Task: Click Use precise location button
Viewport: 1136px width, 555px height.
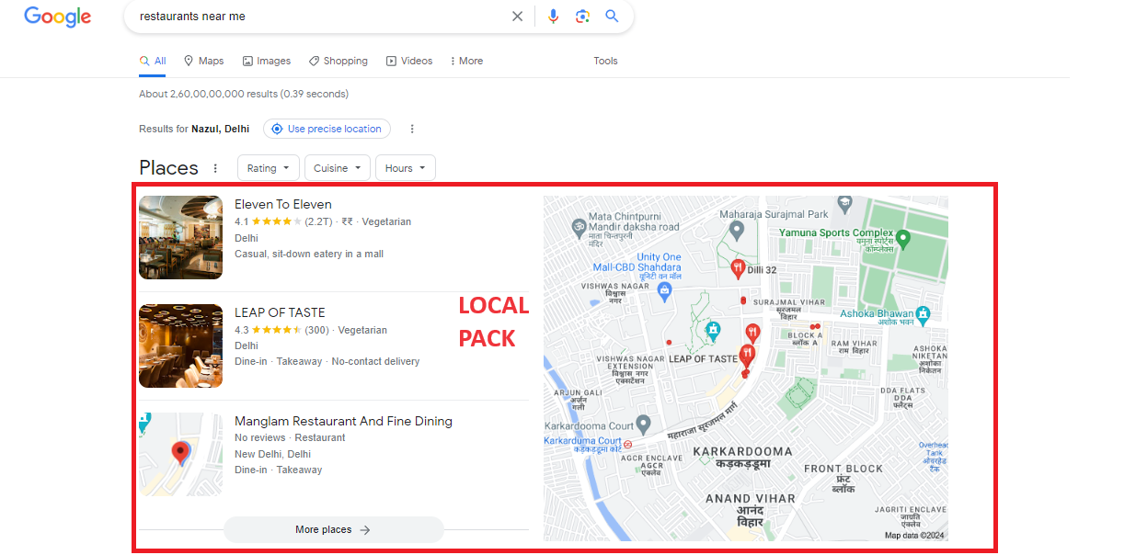Action: [327, 129]
